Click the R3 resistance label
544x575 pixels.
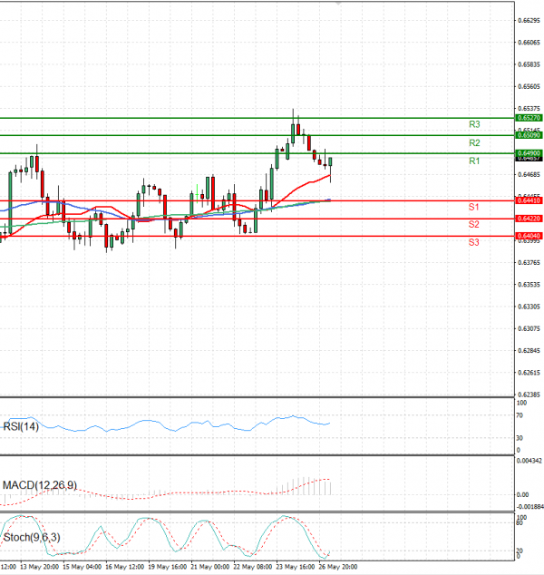point(474,124)
